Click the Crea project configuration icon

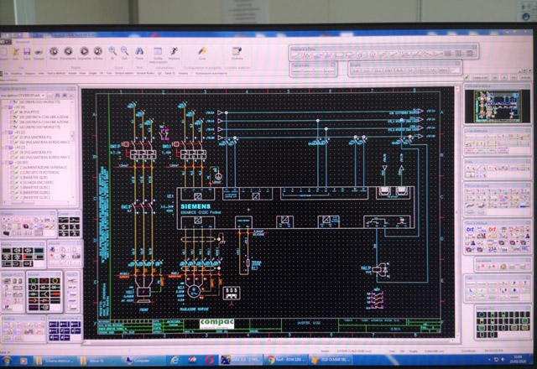tap(201, 52)
